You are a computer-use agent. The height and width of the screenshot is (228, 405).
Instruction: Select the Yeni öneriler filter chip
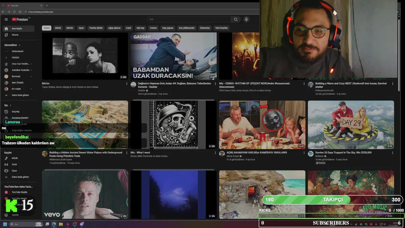(221, 28)
